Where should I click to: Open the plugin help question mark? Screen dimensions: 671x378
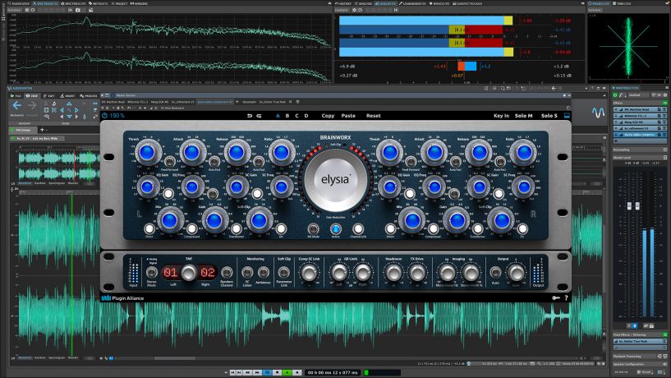566,298
